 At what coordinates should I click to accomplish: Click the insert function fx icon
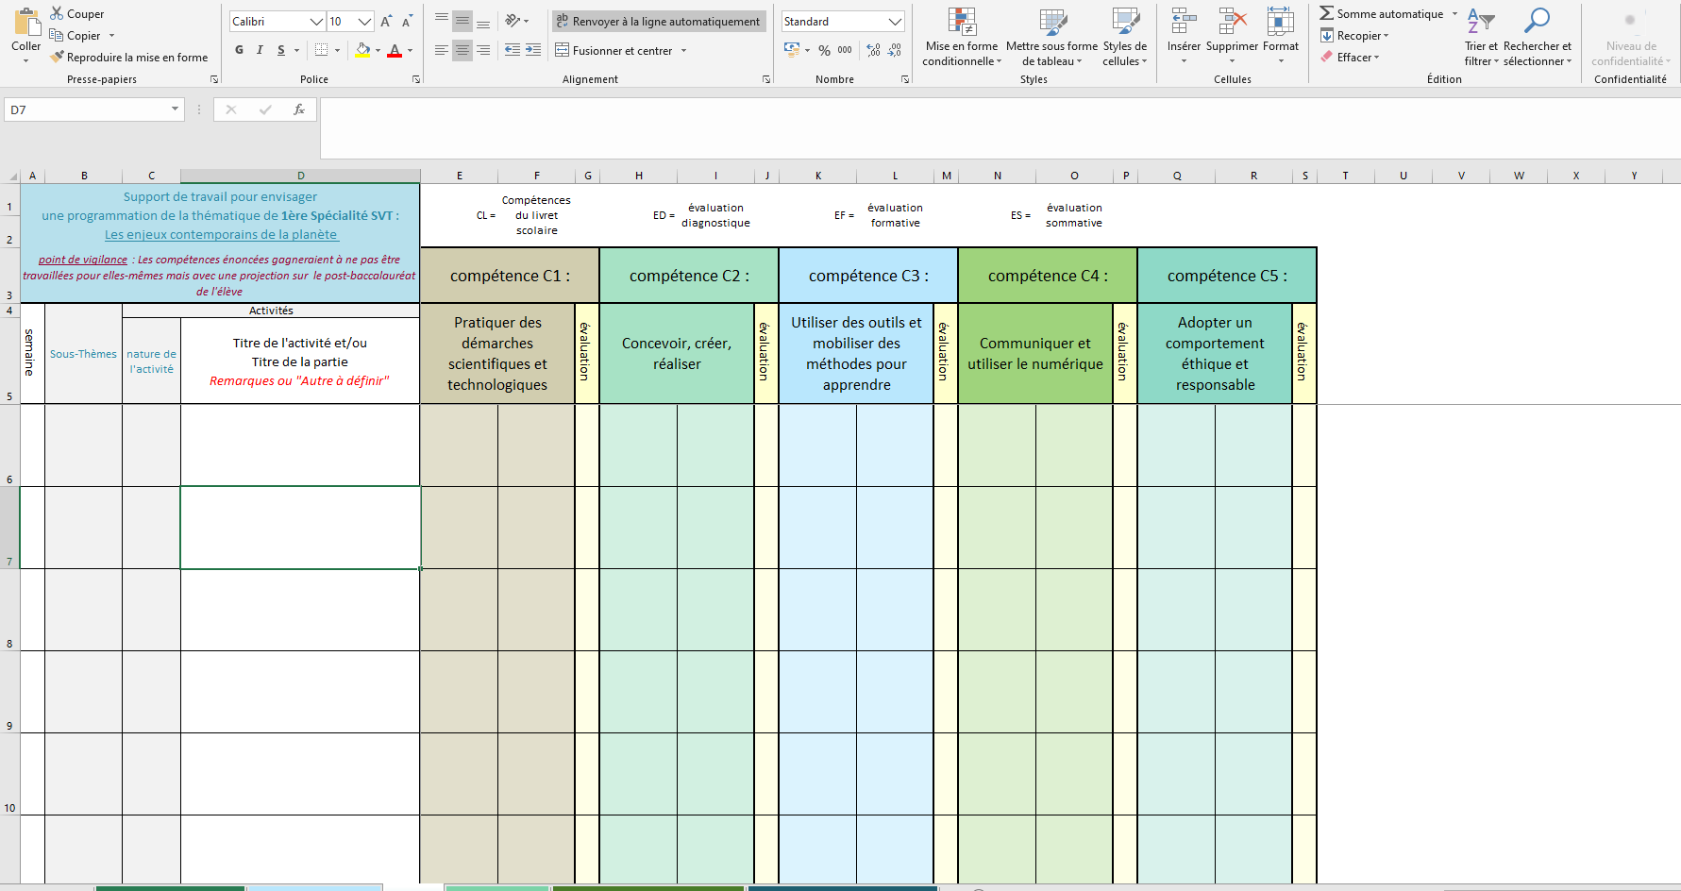(299, 110)
